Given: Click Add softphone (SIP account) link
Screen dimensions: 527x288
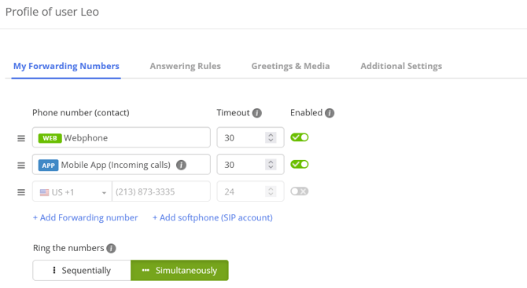Looking at the screenshot, I should (212, 217).
